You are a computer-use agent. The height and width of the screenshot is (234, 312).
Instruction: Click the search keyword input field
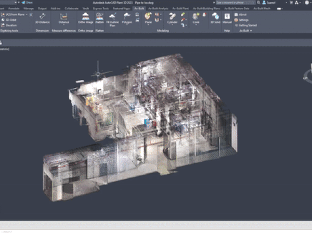point(236,3)
